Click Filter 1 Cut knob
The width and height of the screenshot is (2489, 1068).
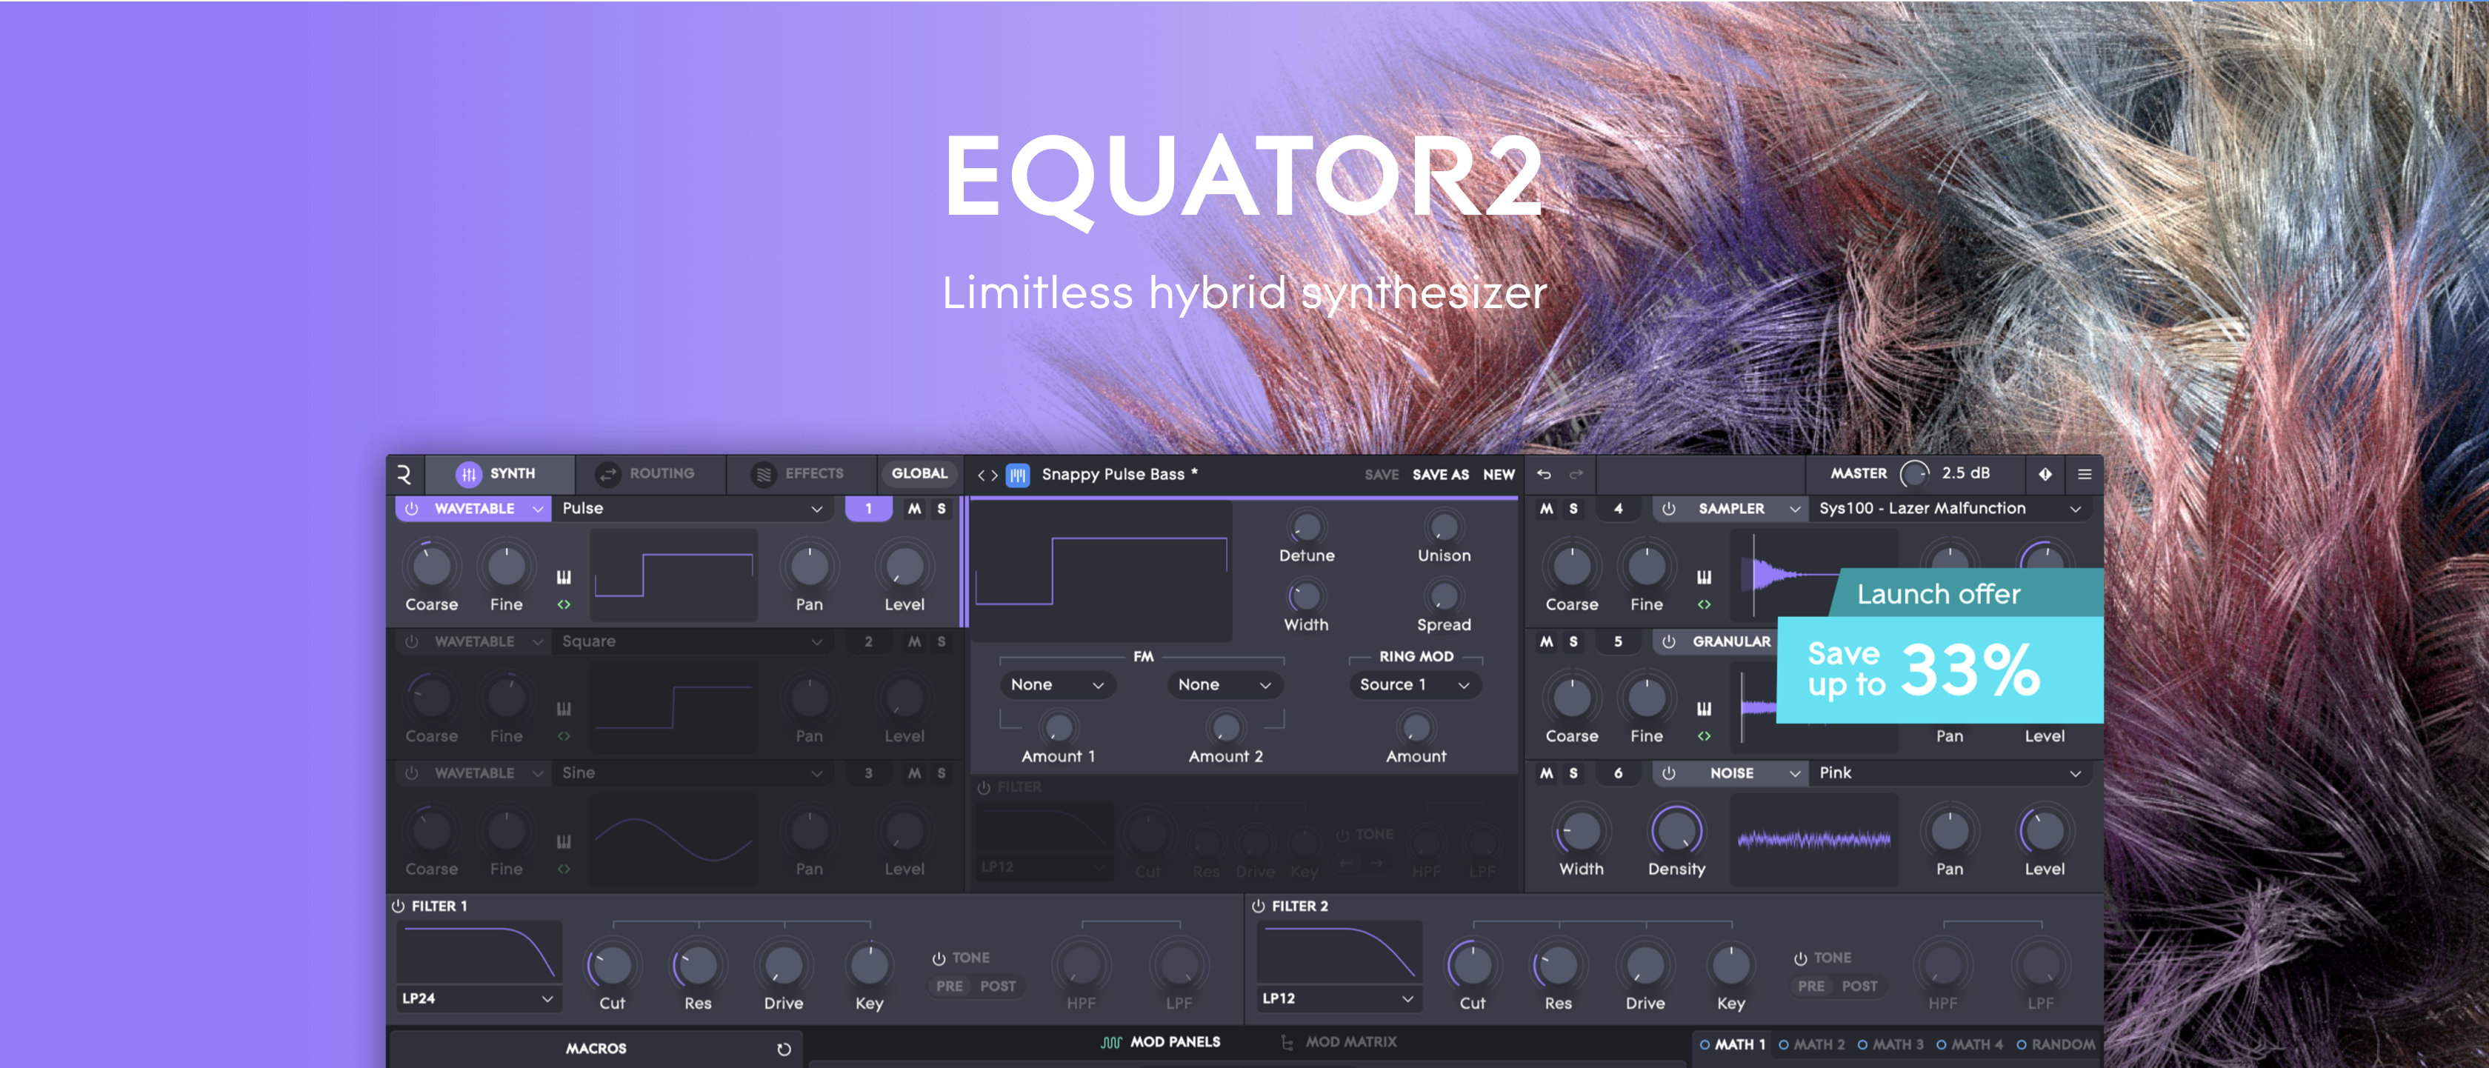[x=612, y=964]
